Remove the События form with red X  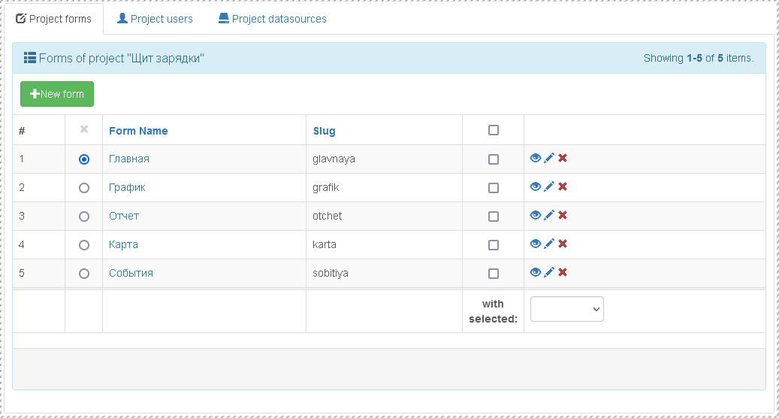(x=563, y=272)
